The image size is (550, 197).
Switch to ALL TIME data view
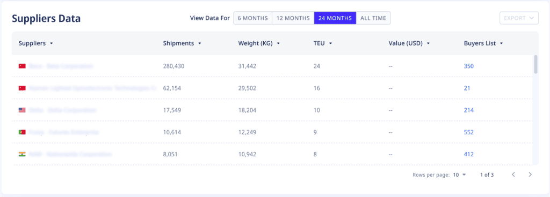(x=373, y=18)
